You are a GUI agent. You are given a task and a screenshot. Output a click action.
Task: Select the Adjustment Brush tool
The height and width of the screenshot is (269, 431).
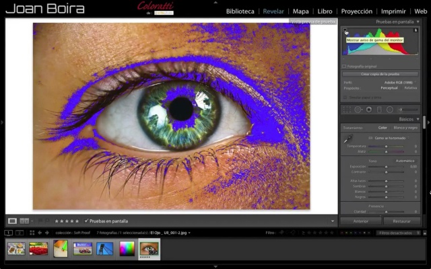coord(408,110)
